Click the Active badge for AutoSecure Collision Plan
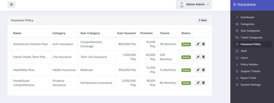 point(186,44)
